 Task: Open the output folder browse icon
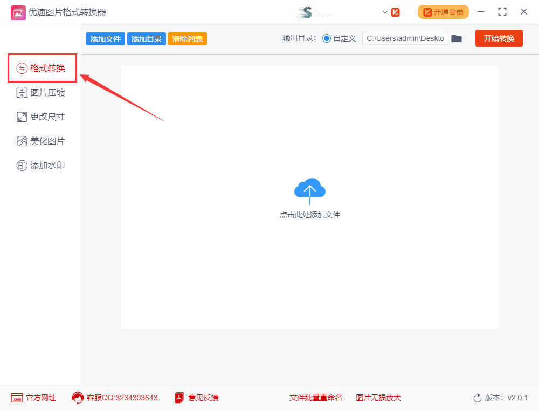click(457, 38)
